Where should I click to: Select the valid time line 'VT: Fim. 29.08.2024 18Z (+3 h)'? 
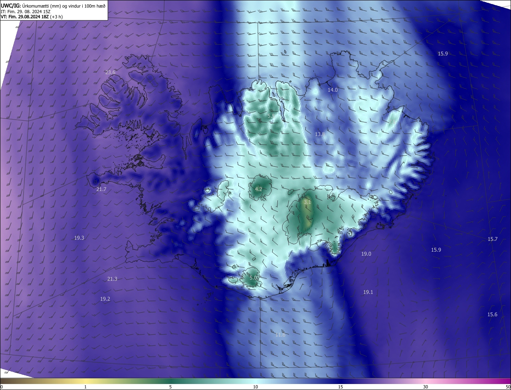32,17
